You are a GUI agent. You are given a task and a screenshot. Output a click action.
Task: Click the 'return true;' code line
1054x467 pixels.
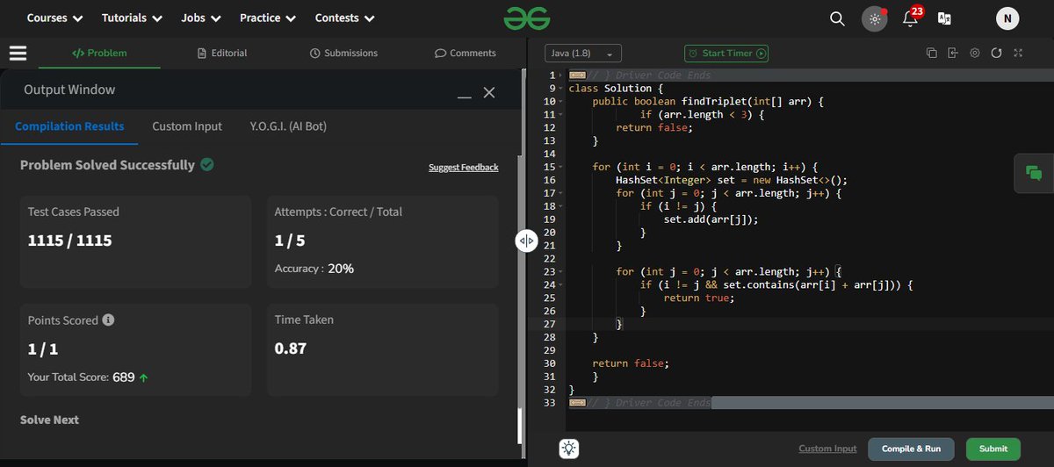point(698,298)
